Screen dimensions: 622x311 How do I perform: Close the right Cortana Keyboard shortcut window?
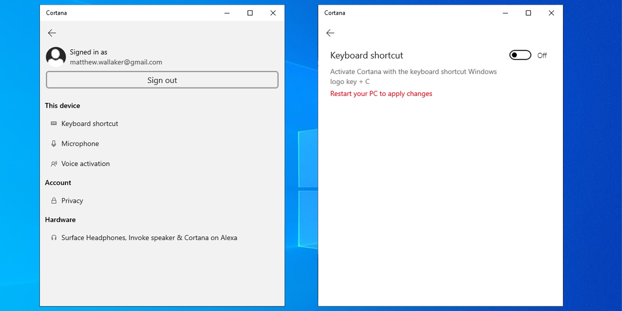pos(551,13)
